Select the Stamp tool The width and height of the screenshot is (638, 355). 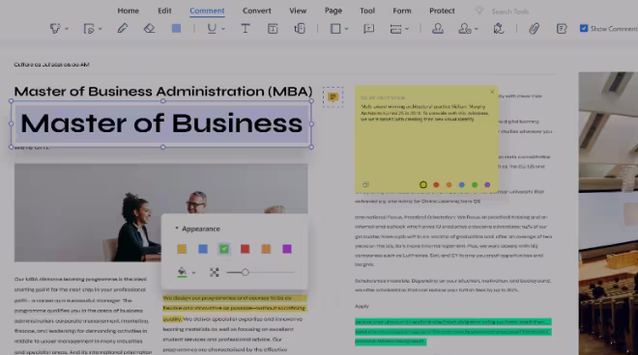[438, 28]
